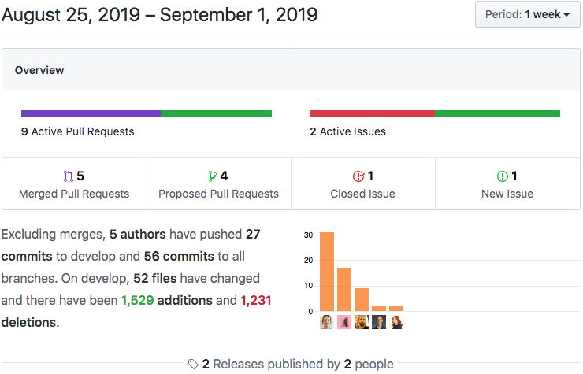Click the '1,231' deletions figure
This screenshot has height=374, width=583.
(x=256, y=301)
